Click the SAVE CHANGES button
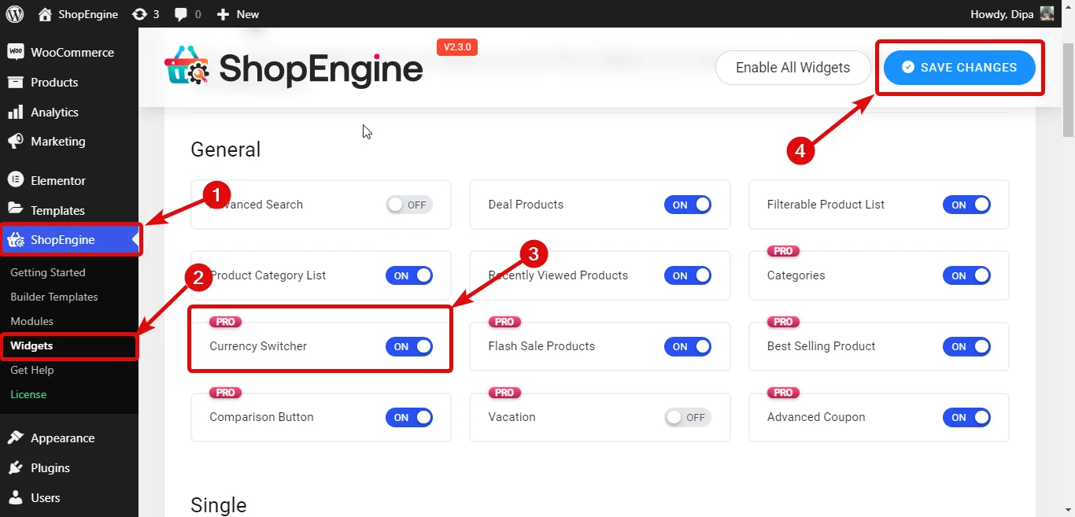1075x517 pixels. (x=959, y=68)
